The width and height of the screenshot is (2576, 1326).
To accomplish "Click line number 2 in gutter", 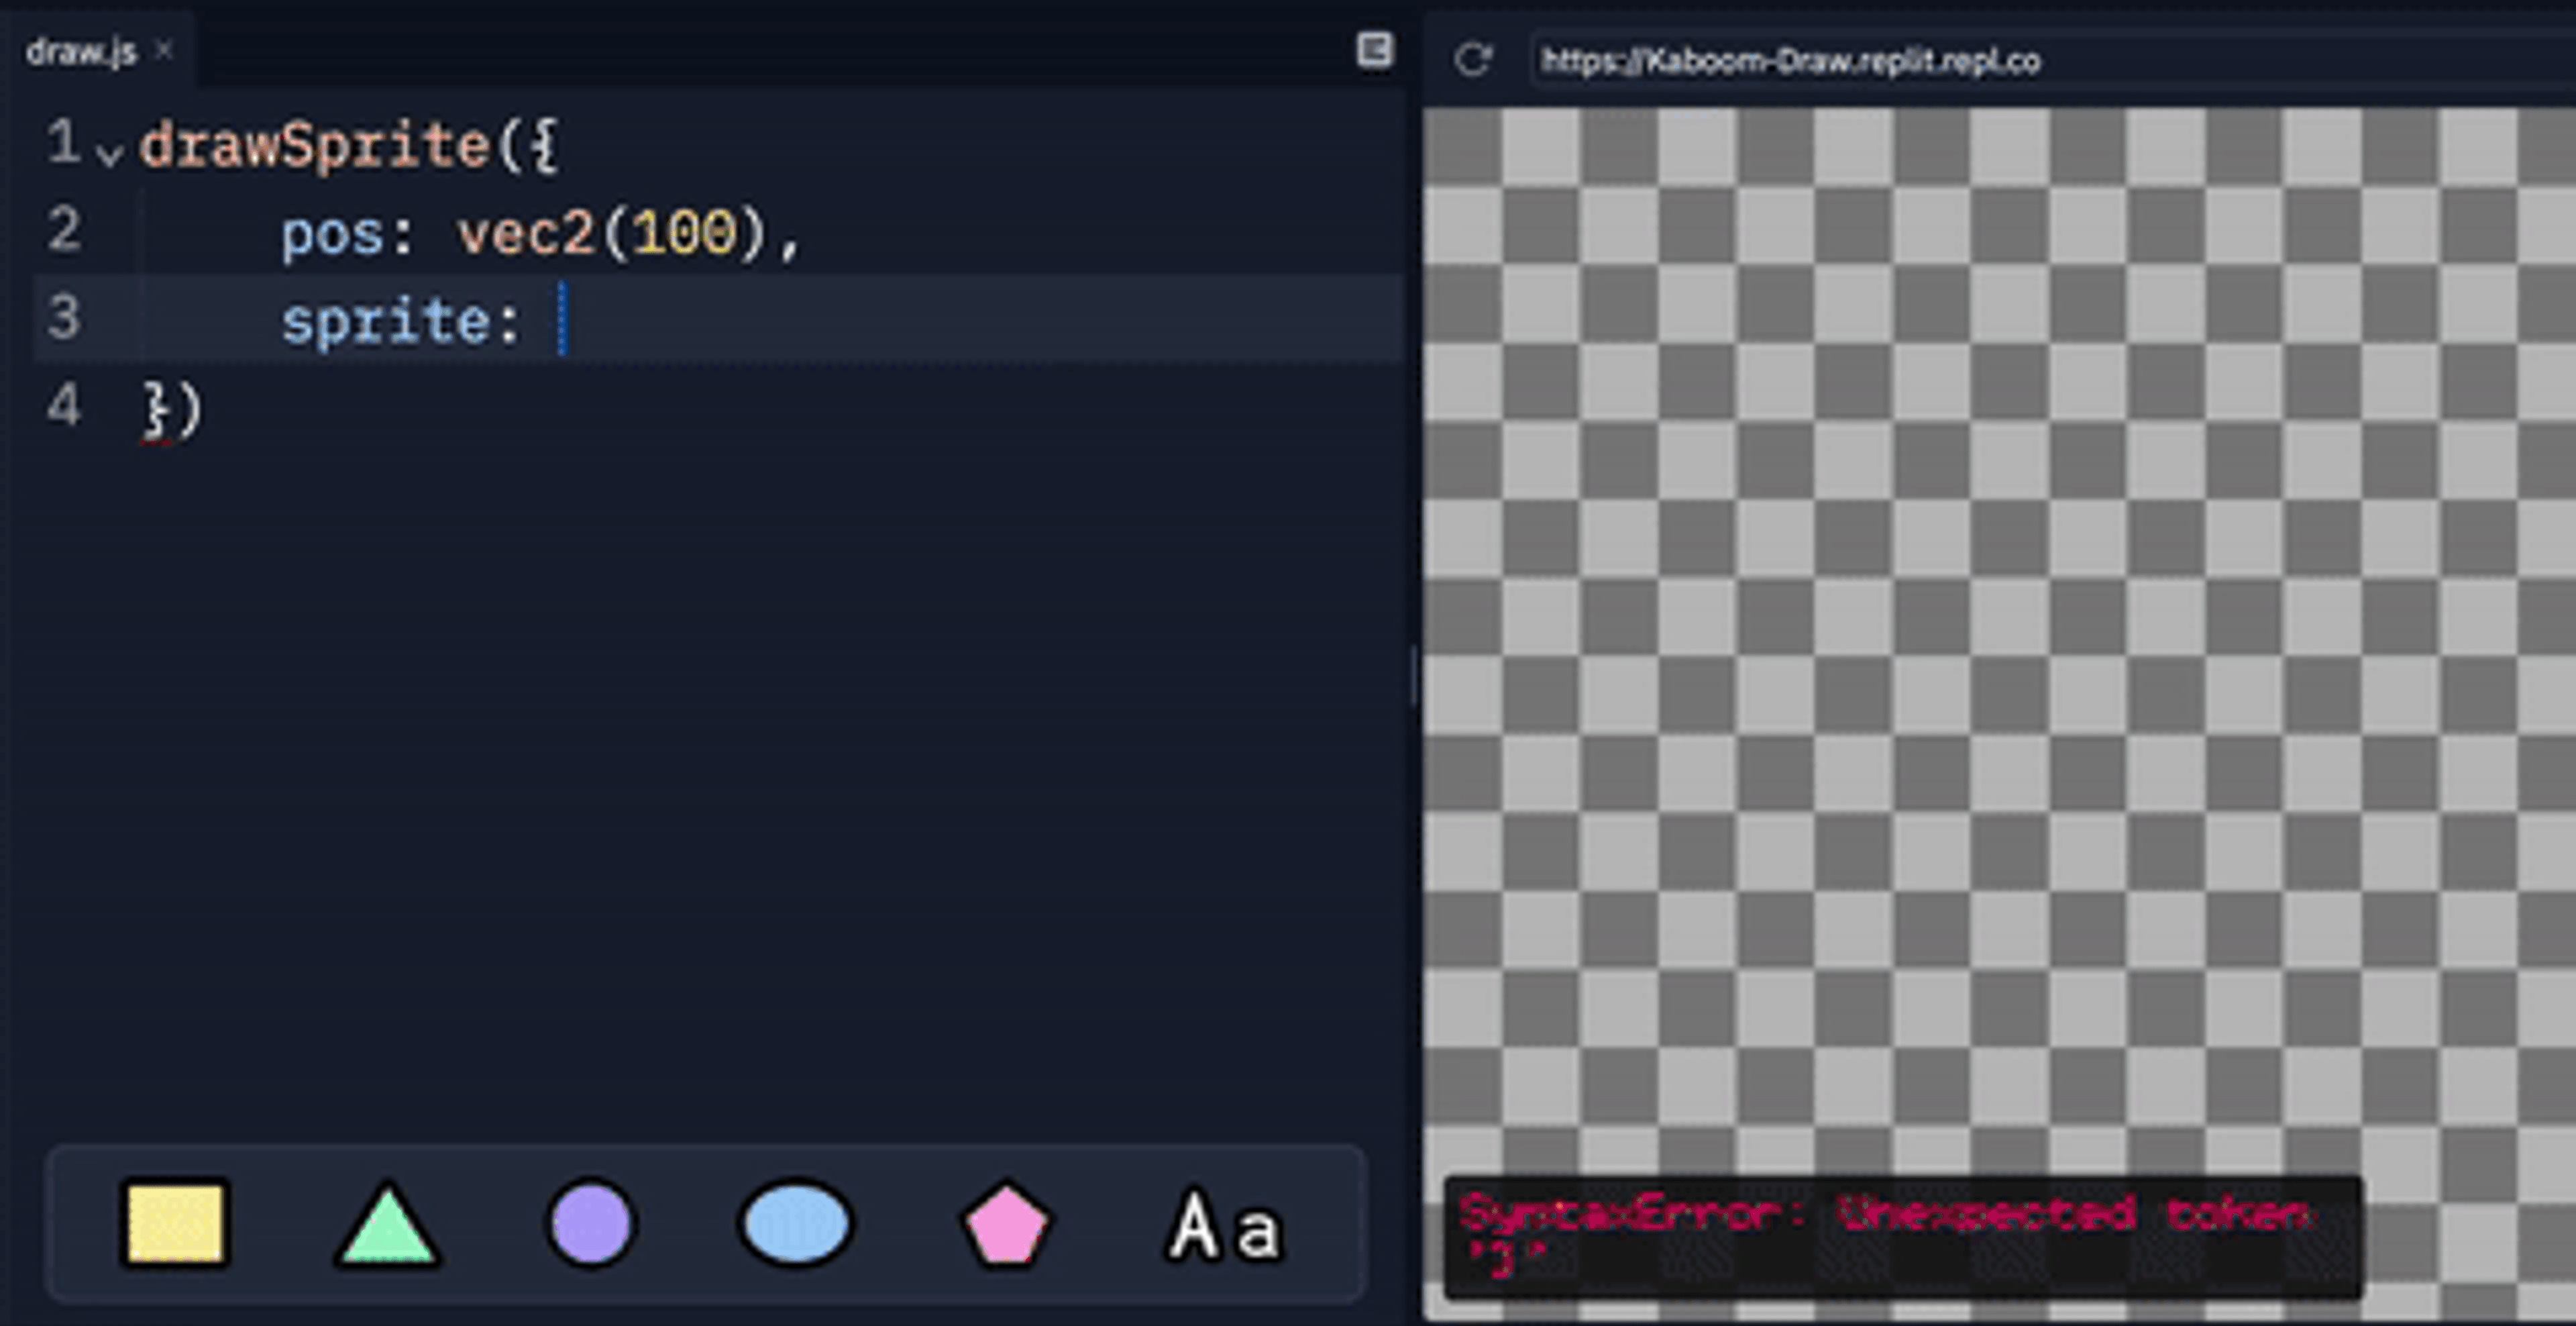I will pos(63,230).
